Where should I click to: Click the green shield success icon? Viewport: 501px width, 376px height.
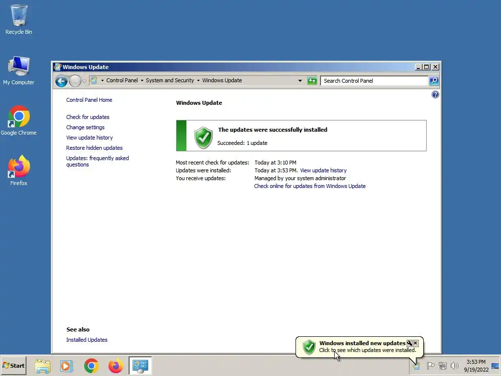pyautogui.click(x=203, y=138)
